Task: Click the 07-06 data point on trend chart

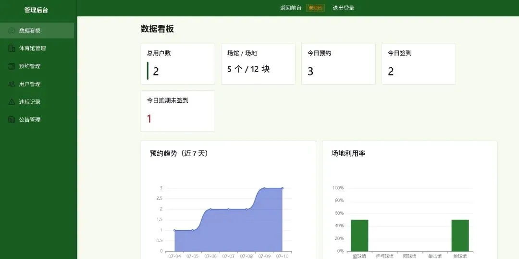Action: (x=210, y=209)
